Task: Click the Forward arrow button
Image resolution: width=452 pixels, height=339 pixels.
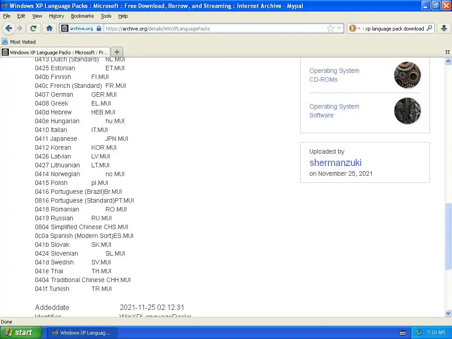Action: (x=19, y=28)
